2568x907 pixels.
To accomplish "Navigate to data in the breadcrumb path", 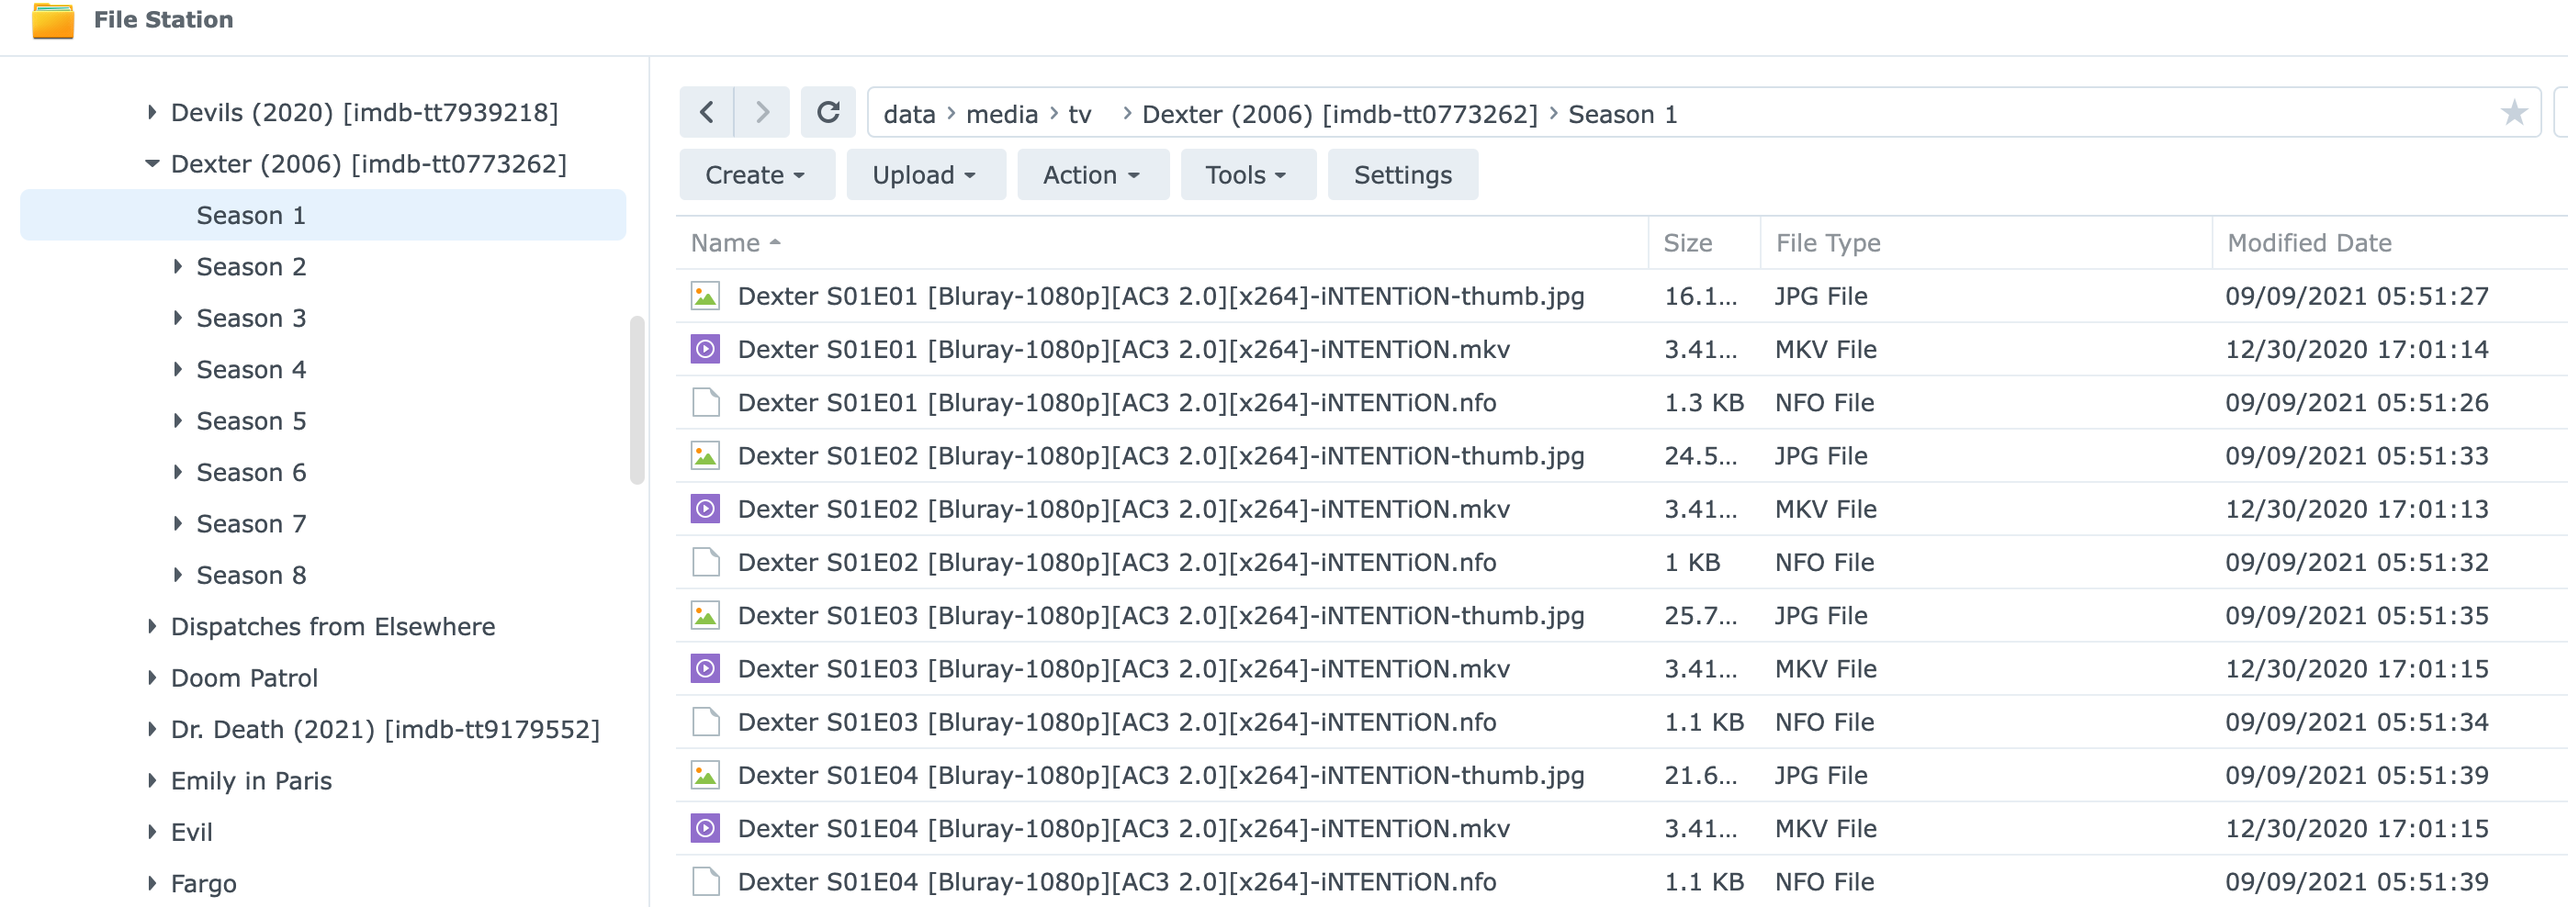I will tap(909, 115).
